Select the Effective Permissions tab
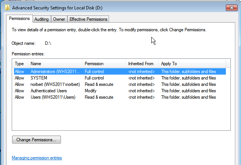Screen dimensions: 241x165 coord(89,19)
